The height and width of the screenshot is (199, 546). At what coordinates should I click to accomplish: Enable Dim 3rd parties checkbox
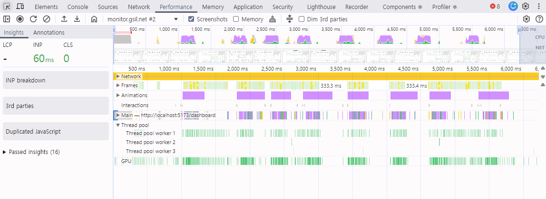pos(302,19)
